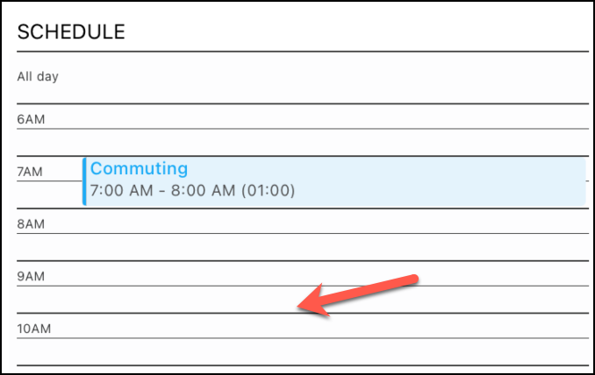Select the empty 6:30 AM half-hour slot
The width and height of the screenshot is (595, 375).
(303, 143)
